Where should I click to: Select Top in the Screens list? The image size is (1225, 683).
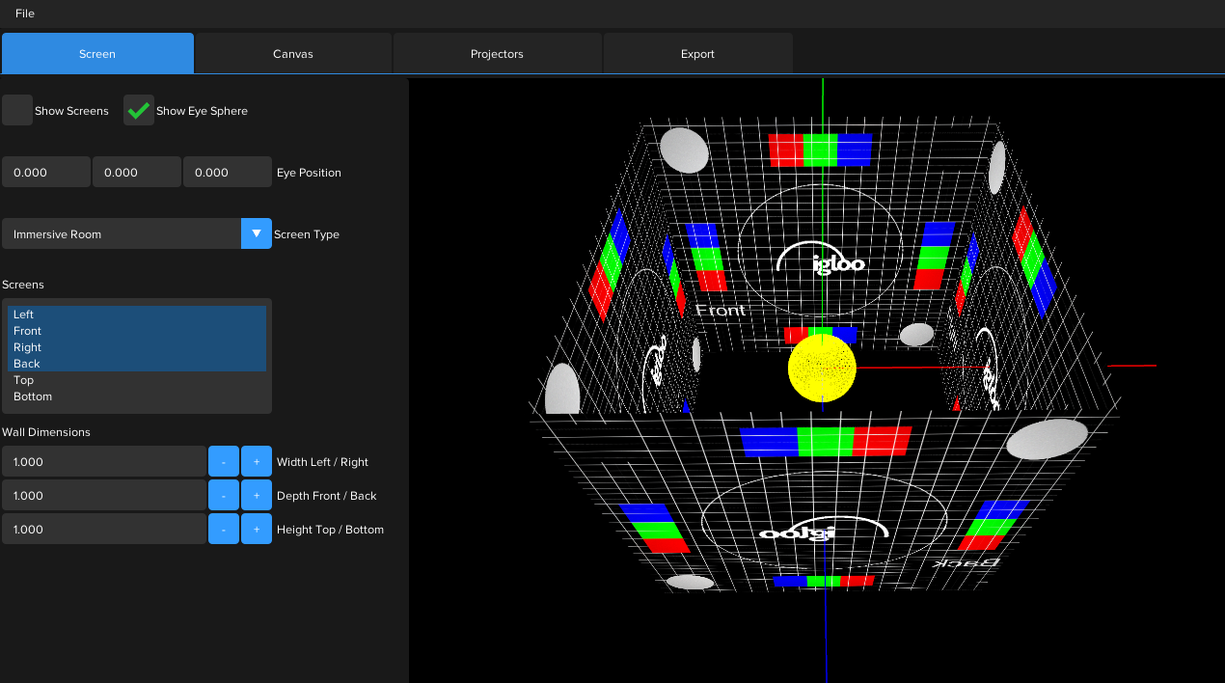(x=24, y=380)
